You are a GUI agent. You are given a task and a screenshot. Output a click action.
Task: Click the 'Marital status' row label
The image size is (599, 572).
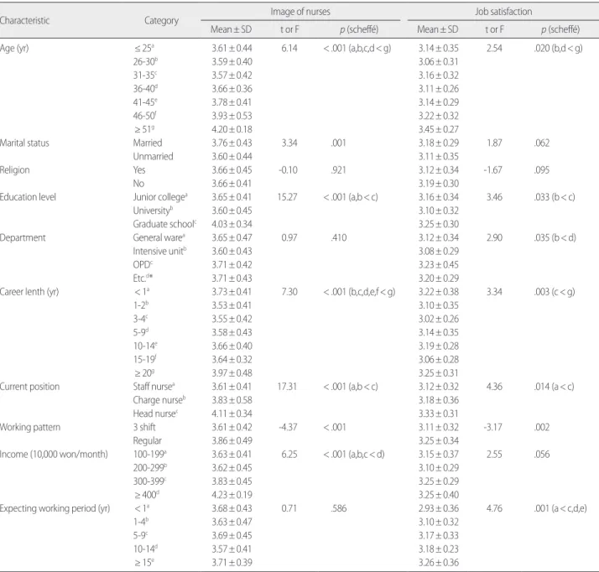coord(25,143)
